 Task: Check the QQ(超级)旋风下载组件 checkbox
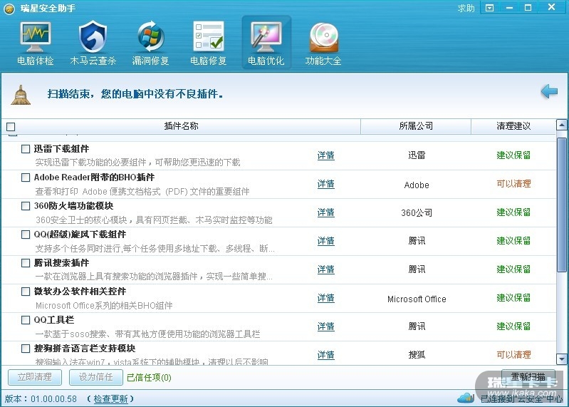click(x=26, y=235)
